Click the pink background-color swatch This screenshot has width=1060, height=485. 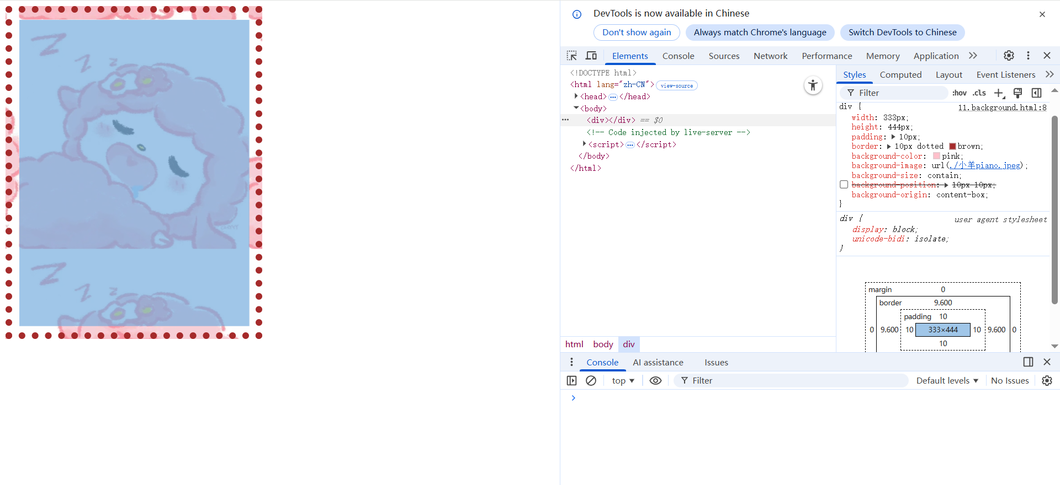936,156
